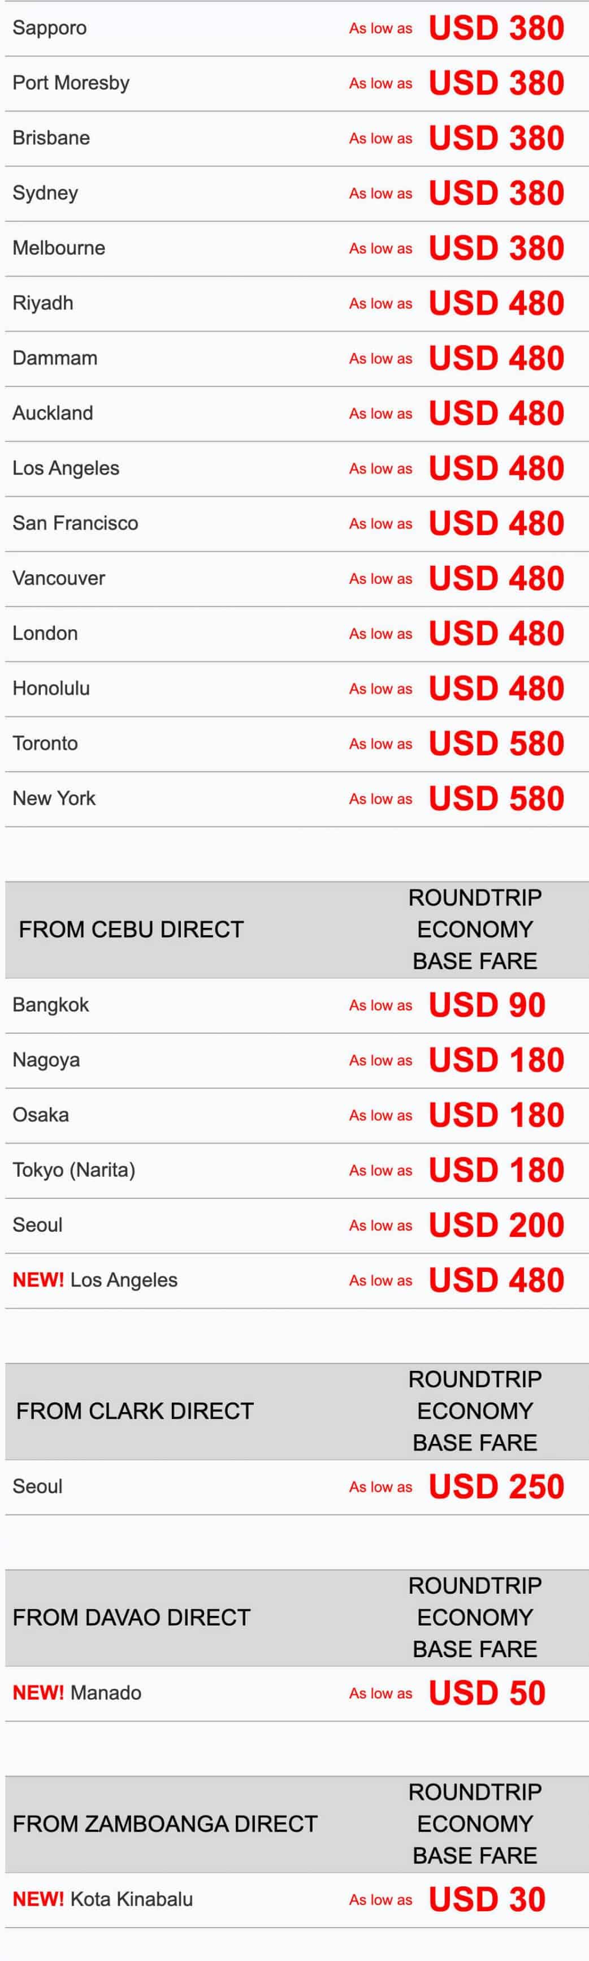The height and width of the screenshot is (1961, 589).
Task: Select Nagoya from Cebu flights
Action: tap(46, 1060)
